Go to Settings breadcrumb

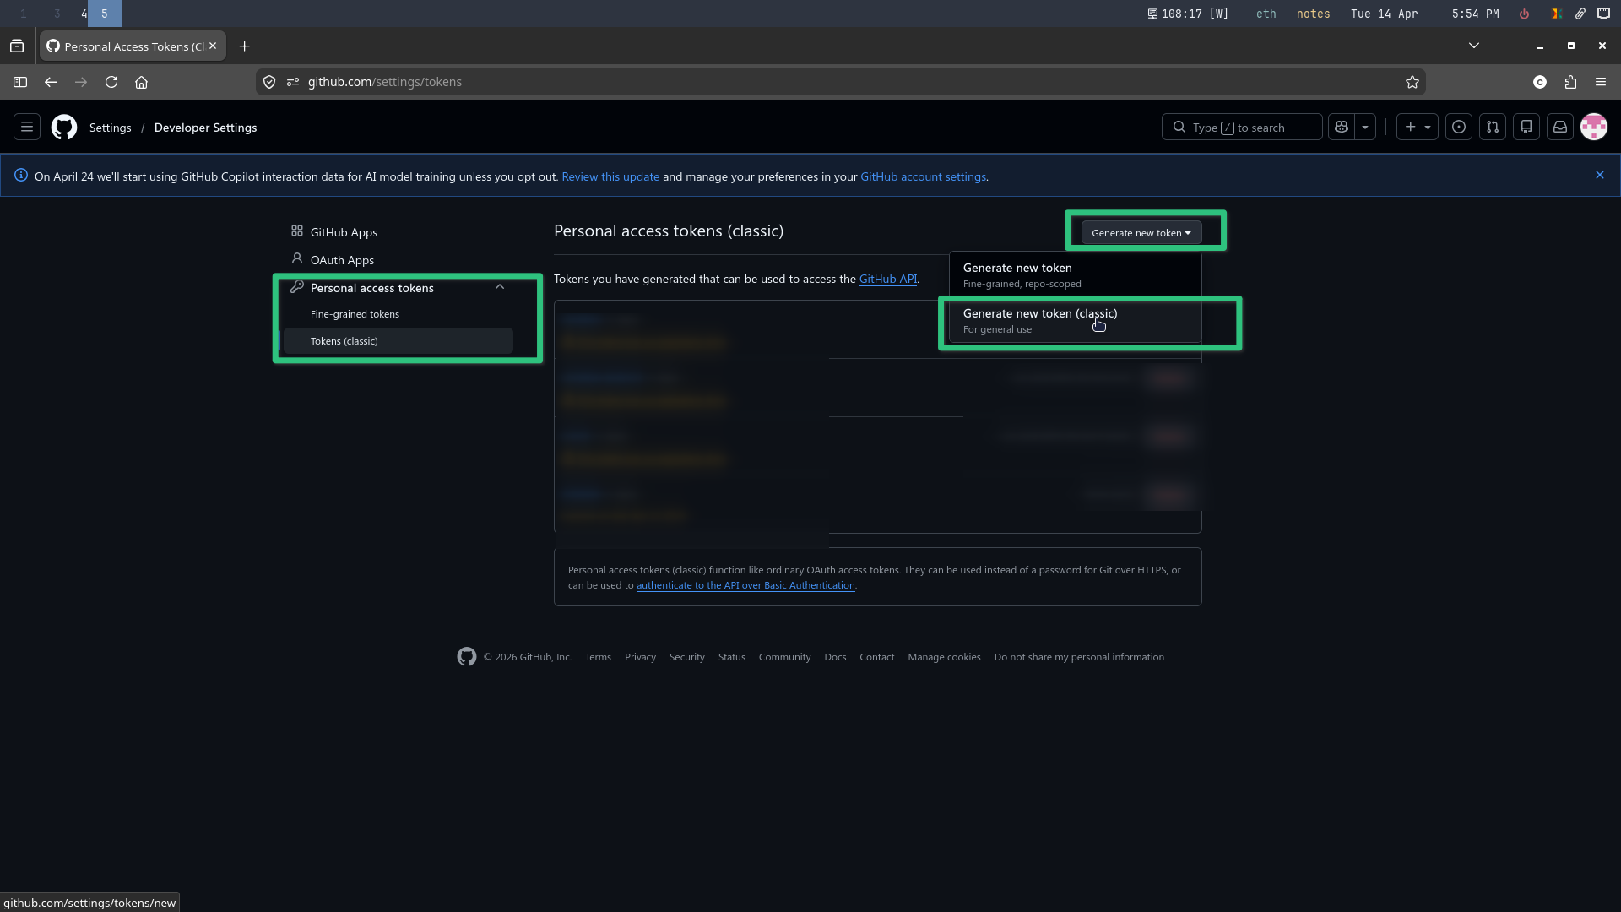[x=111, y=128]
